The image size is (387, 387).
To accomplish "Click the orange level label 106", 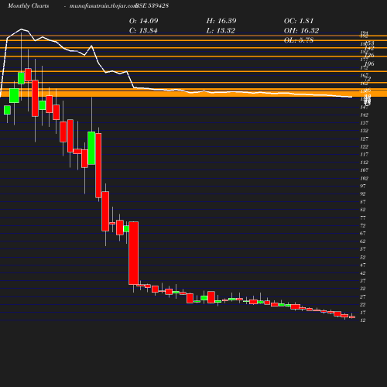I will click(x=369, y=63).
